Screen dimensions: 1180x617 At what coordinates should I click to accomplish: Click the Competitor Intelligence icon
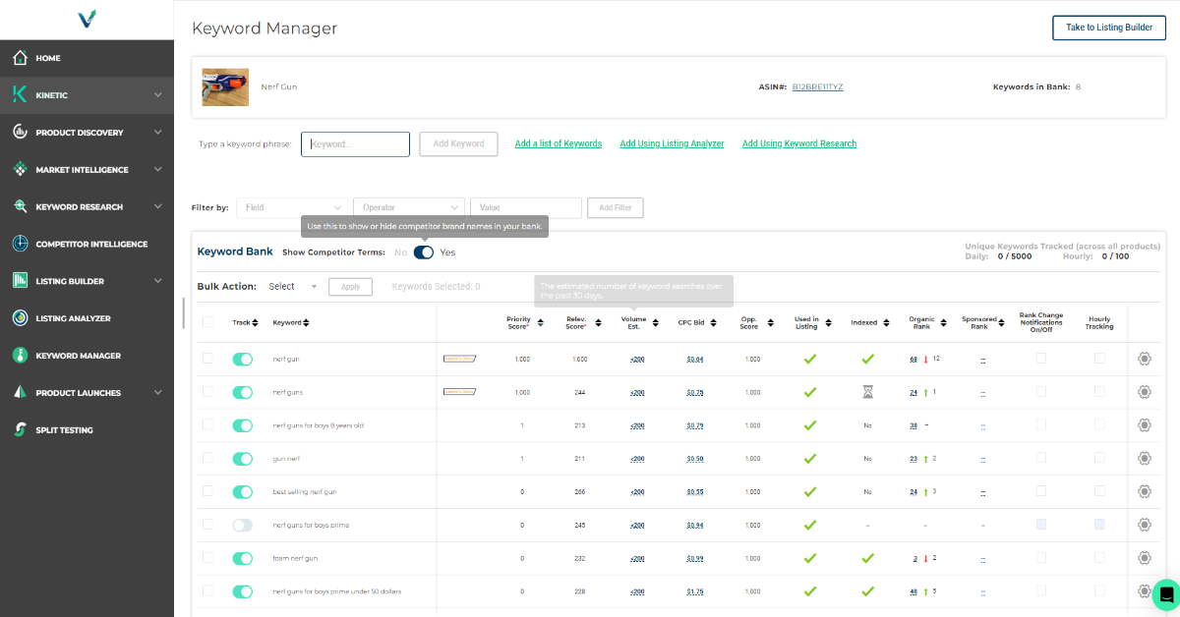[20, 244]
